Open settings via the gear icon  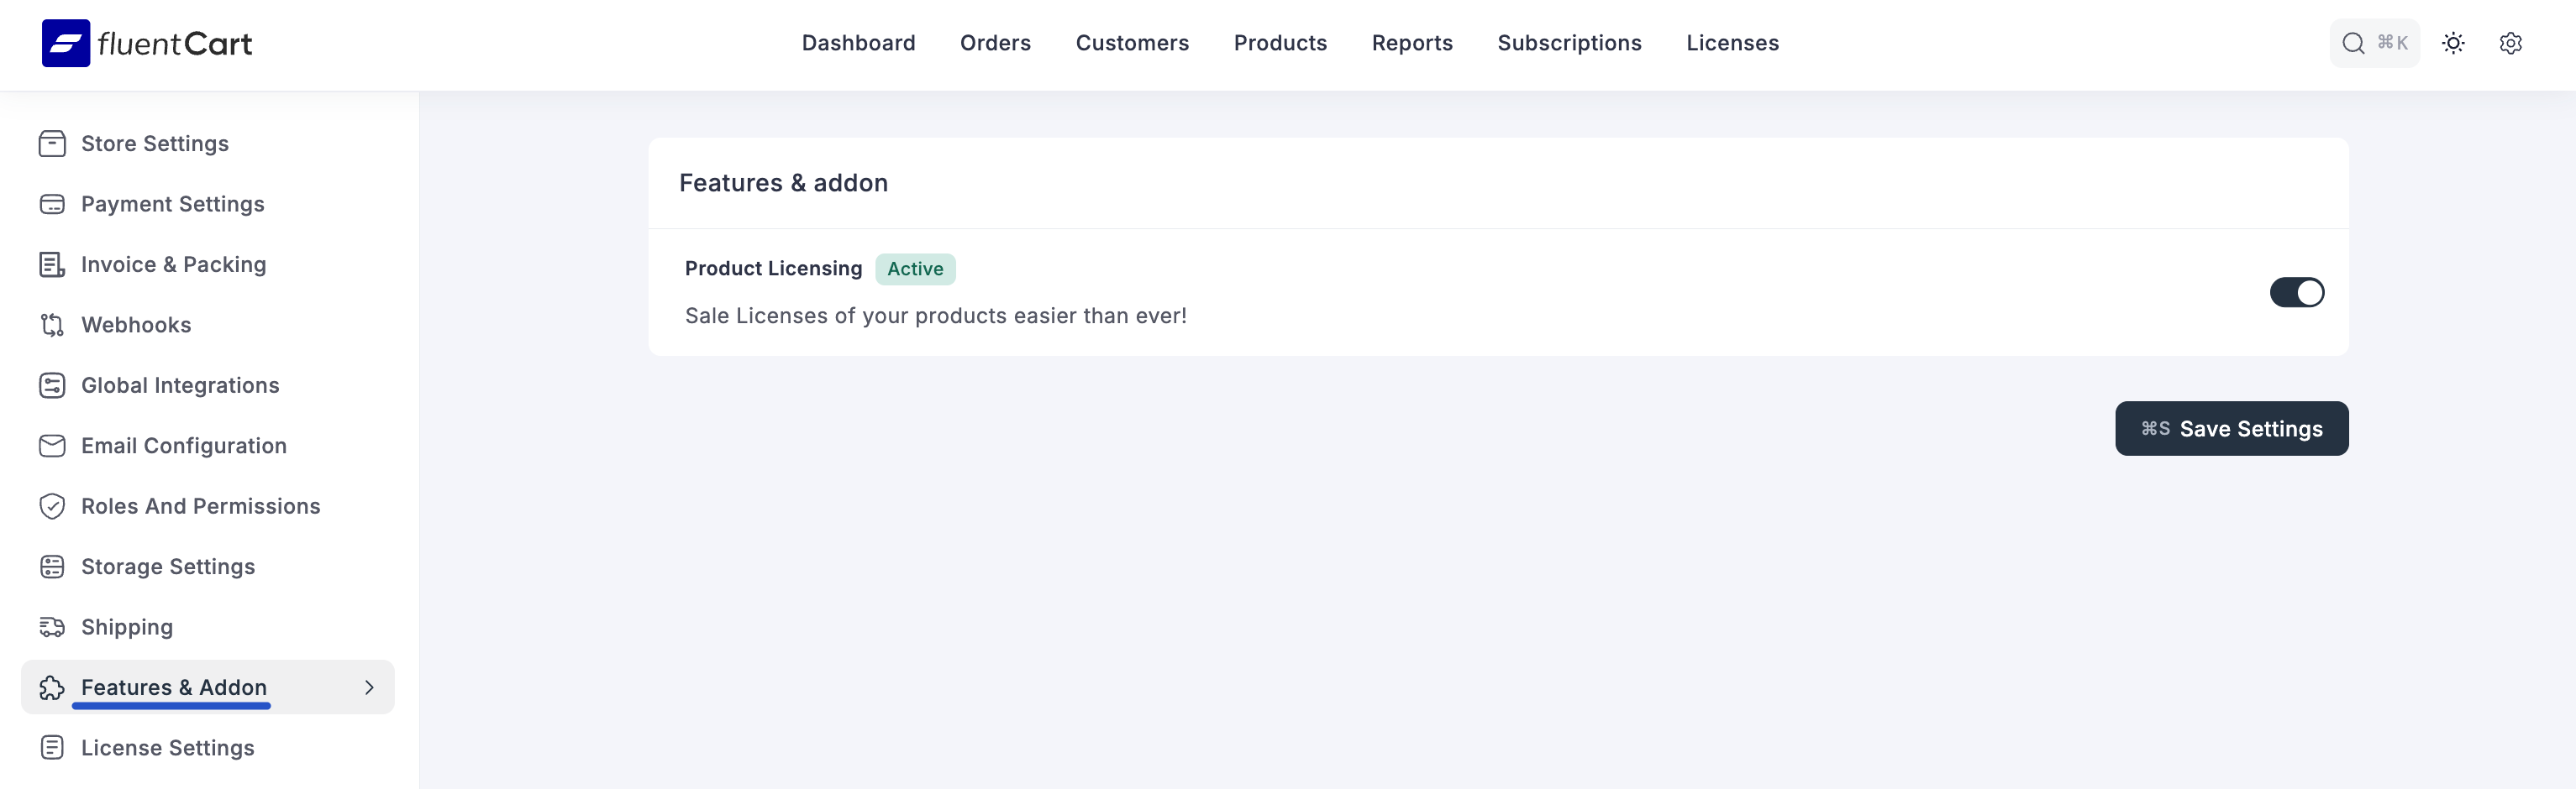[2510, 43]
